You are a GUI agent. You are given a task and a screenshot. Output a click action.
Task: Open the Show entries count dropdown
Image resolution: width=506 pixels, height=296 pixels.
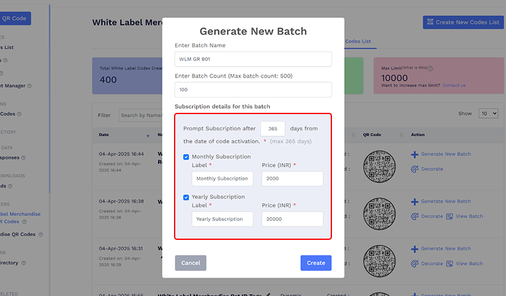click(488, 114)
